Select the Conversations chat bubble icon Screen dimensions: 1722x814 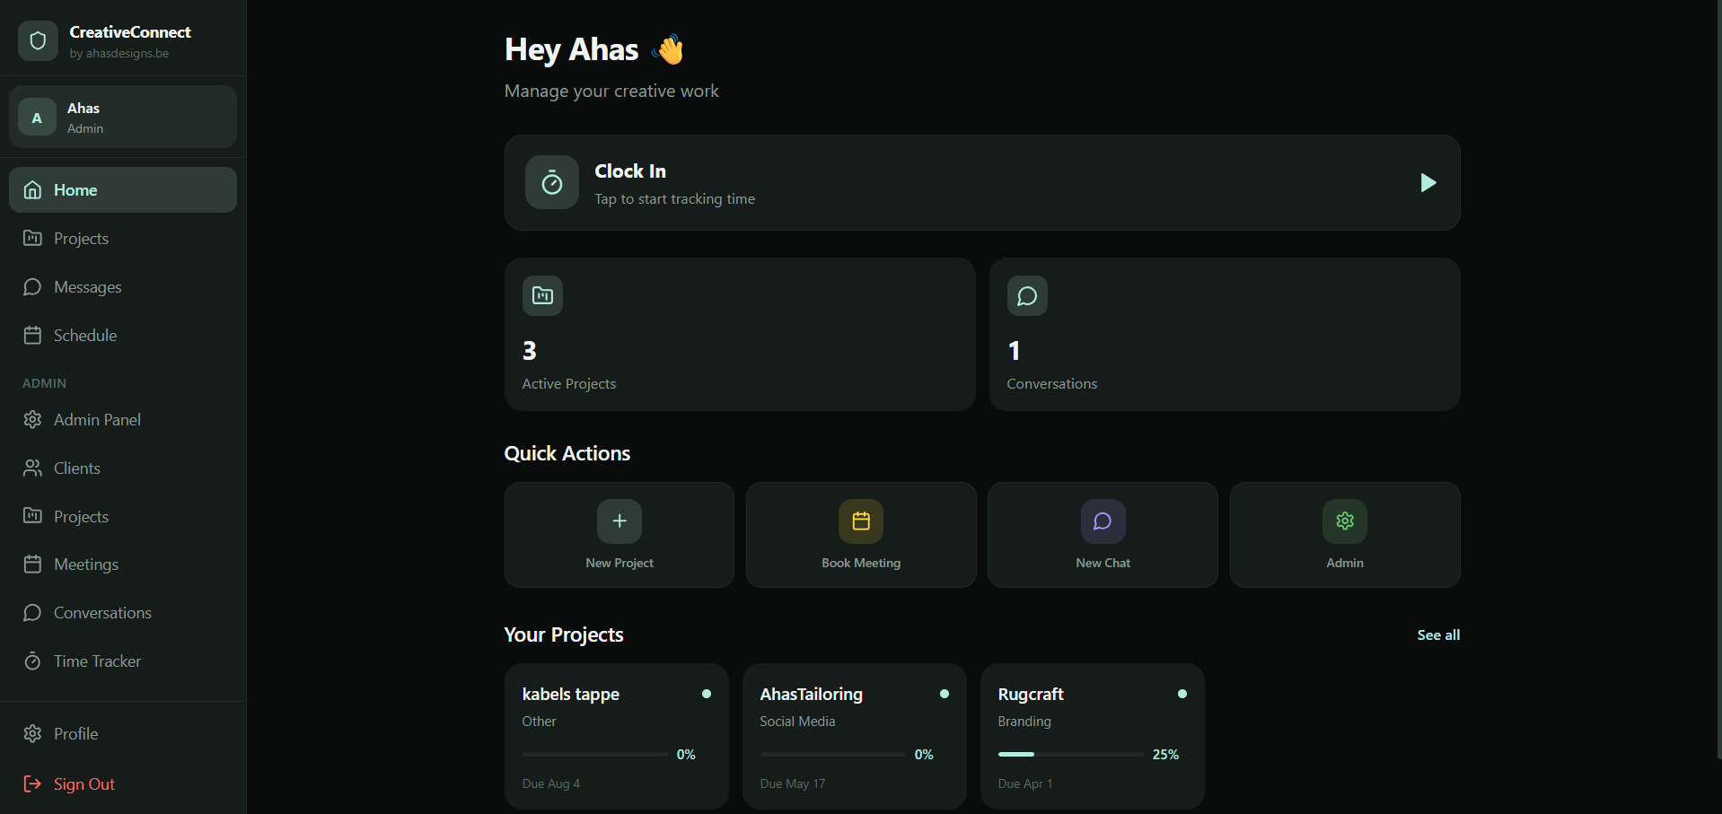point(32,612)
